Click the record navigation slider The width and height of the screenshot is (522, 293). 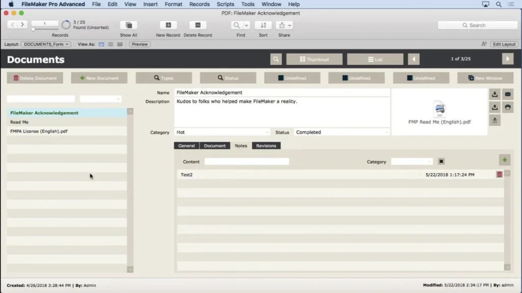click(33, 30)
